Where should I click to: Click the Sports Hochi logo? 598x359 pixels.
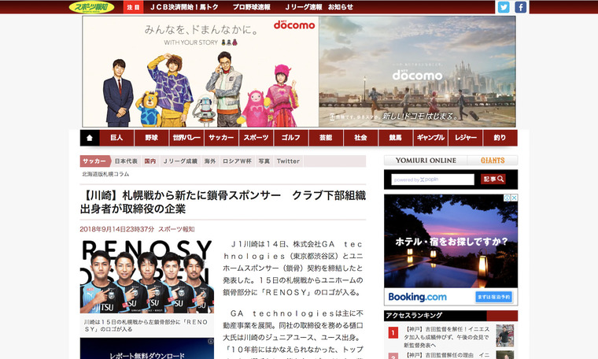point(93,7)
